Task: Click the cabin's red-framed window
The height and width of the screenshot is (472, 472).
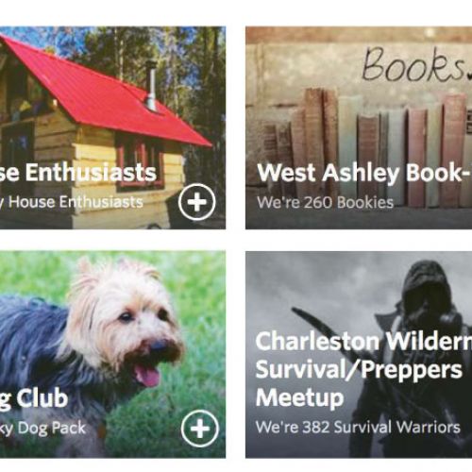Action: (x=139, y=160)
